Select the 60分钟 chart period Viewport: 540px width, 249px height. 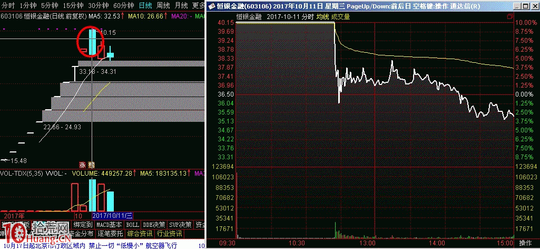(x=124, y=5)
